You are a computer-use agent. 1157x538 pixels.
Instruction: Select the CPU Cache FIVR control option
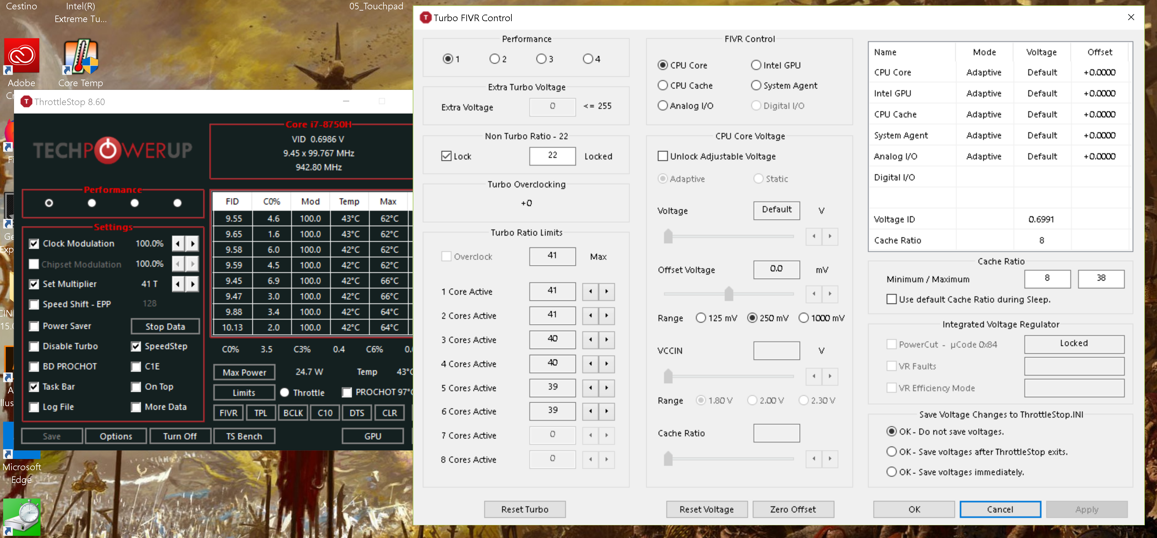pyautogui.click(x=662, y=86)
